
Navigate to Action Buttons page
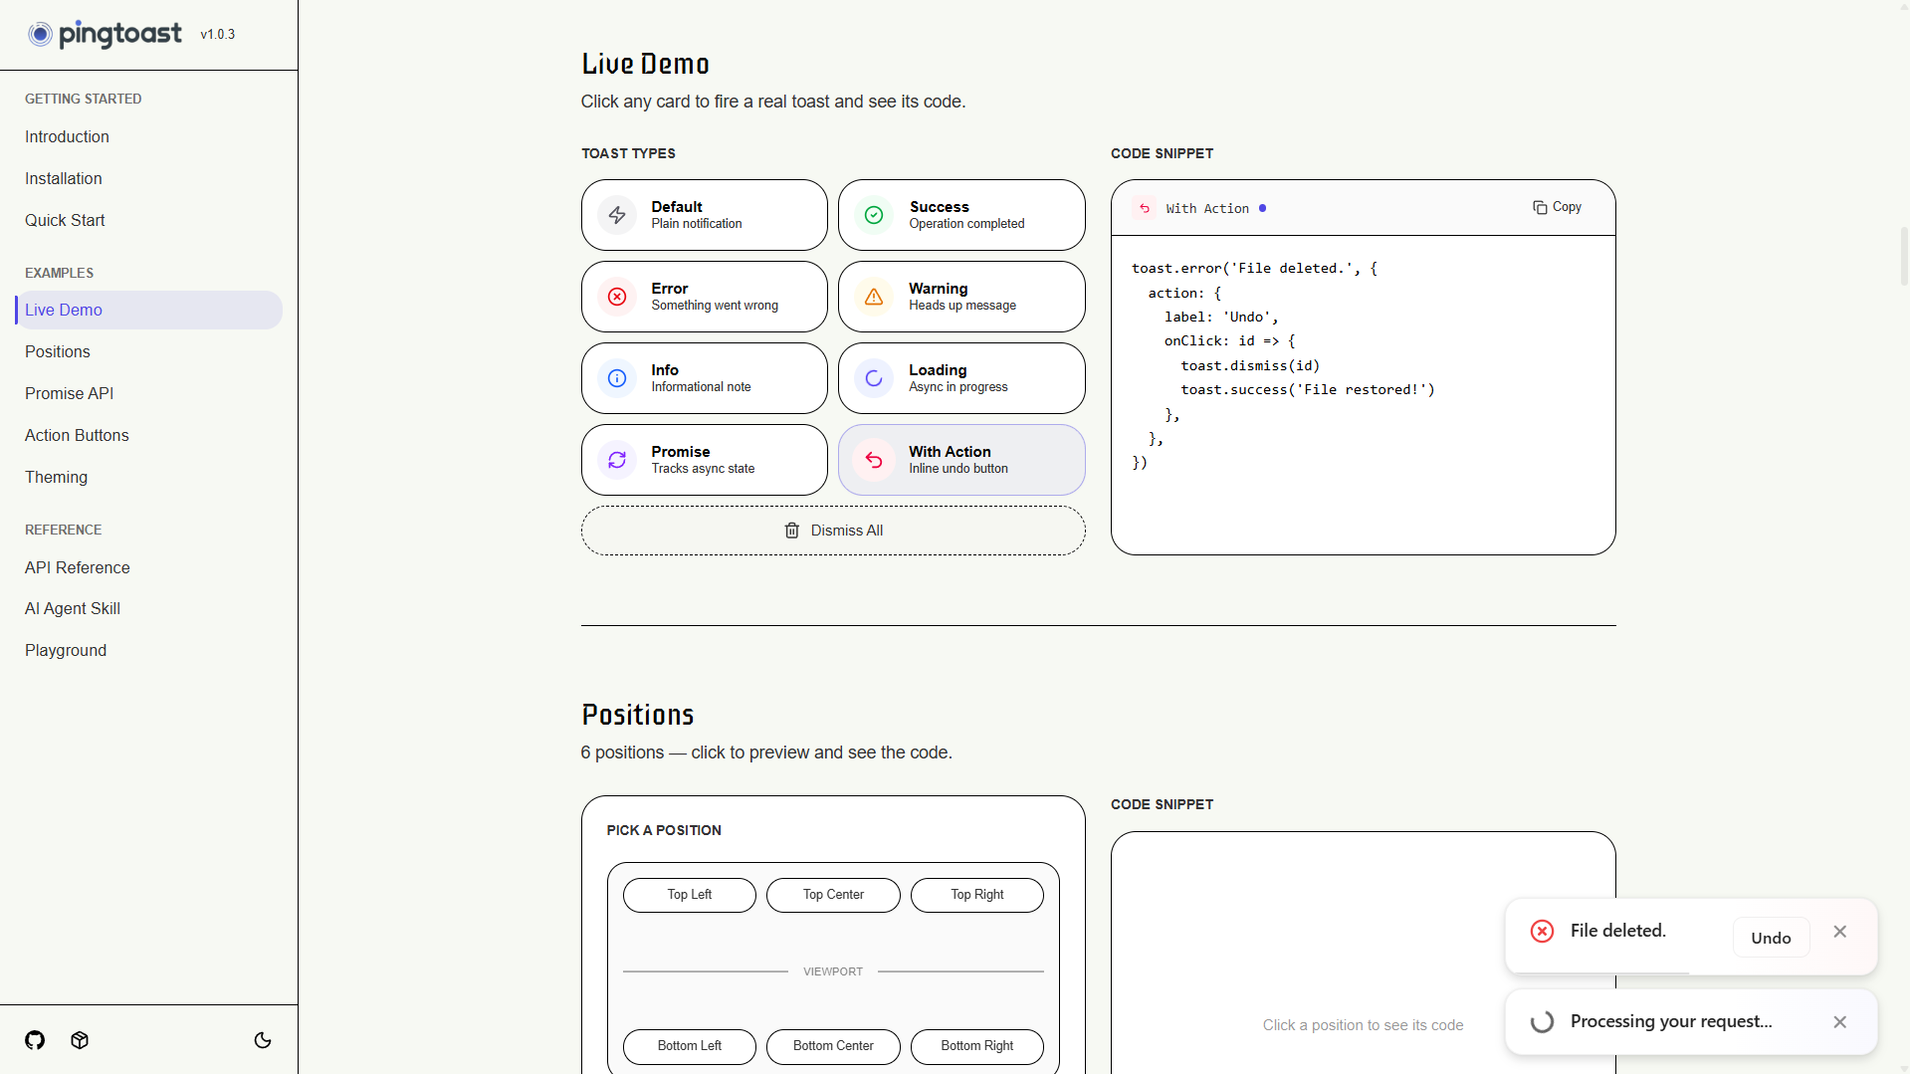pyautogui.click(x=77, y=436)
